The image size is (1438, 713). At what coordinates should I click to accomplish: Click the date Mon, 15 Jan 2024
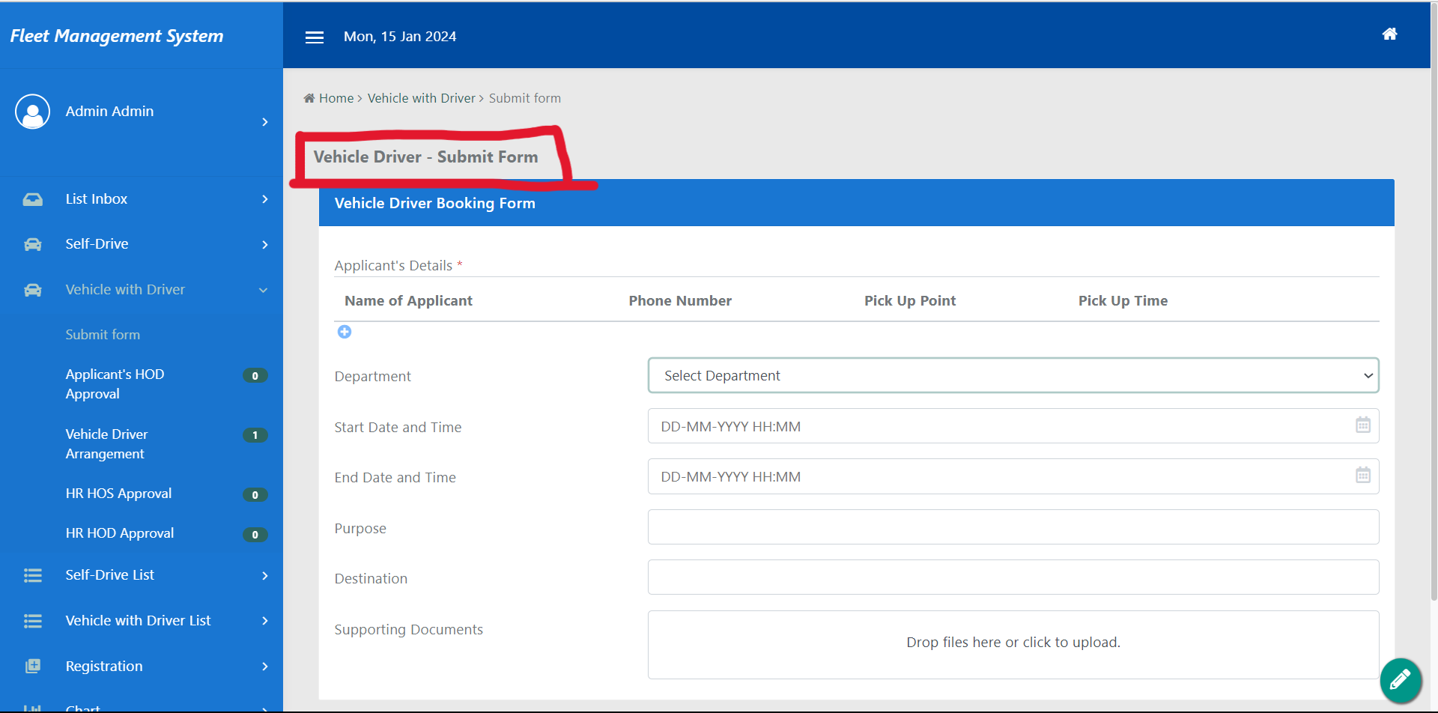point(400,37)
